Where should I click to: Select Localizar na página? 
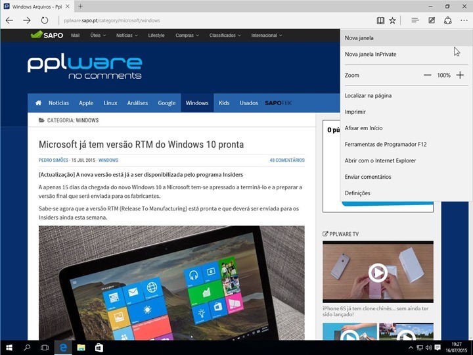coord(406,96)
